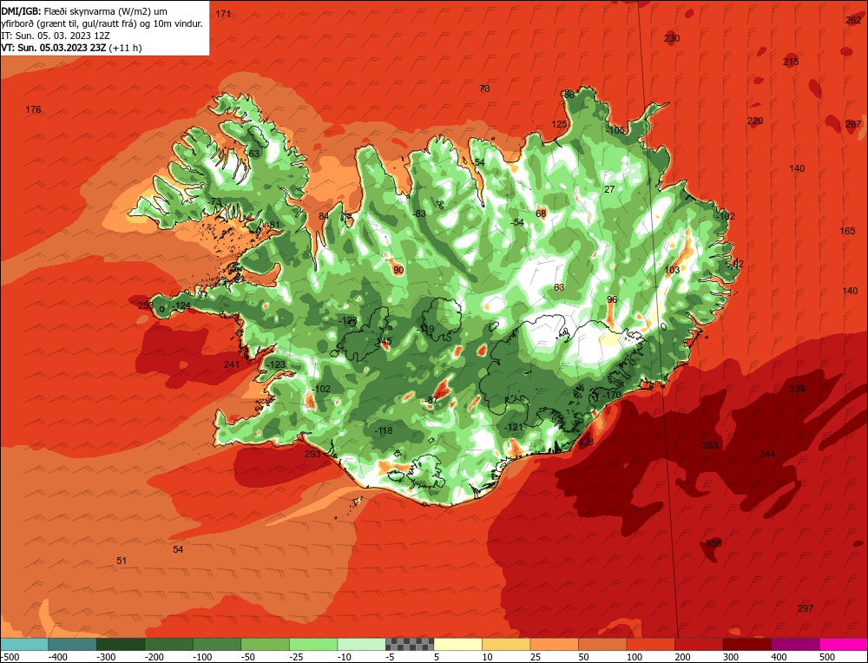Click the map value 176

[33, 109]
